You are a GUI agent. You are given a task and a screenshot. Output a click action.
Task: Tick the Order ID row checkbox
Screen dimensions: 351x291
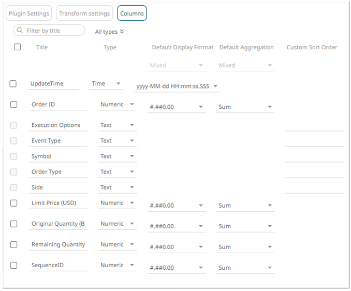(13, 105)
